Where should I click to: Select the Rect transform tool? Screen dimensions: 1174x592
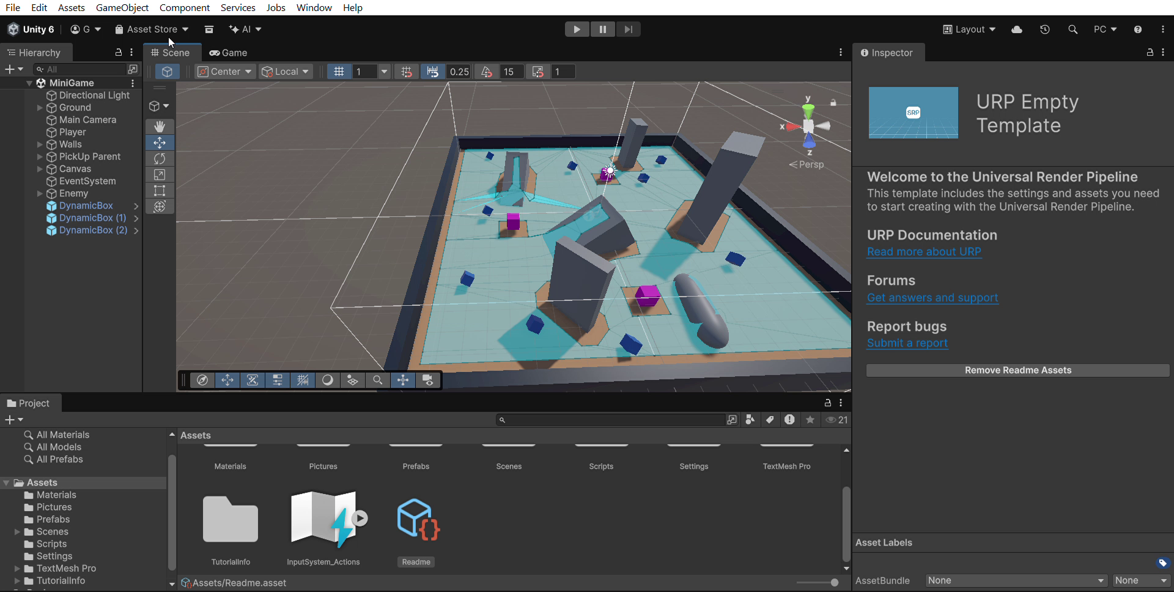[x=160, y=190]
